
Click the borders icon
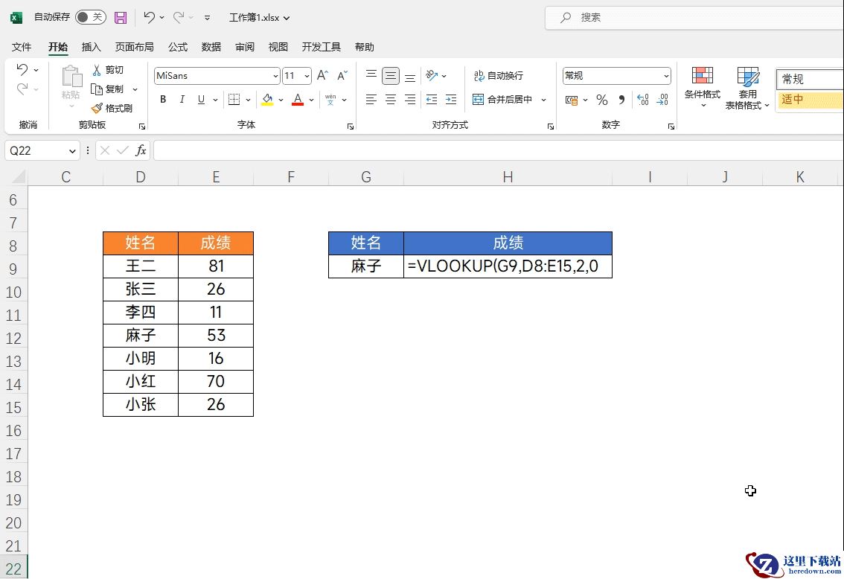point(234,100)
